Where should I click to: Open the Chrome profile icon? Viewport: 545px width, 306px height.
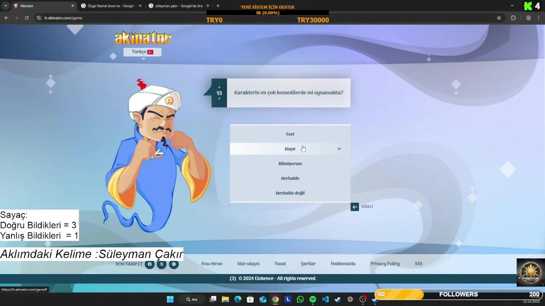(528, 18)
